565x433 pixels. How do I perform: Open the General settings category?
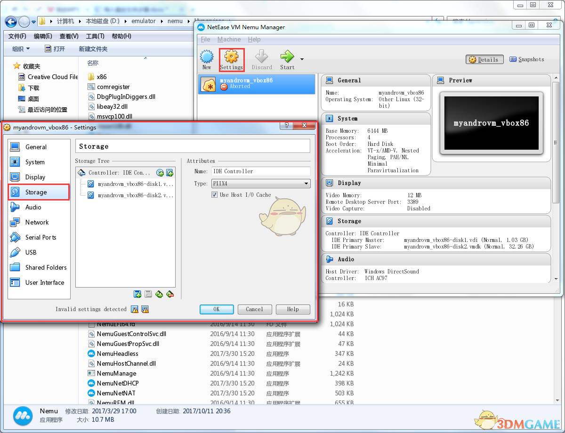pos(39,147)
